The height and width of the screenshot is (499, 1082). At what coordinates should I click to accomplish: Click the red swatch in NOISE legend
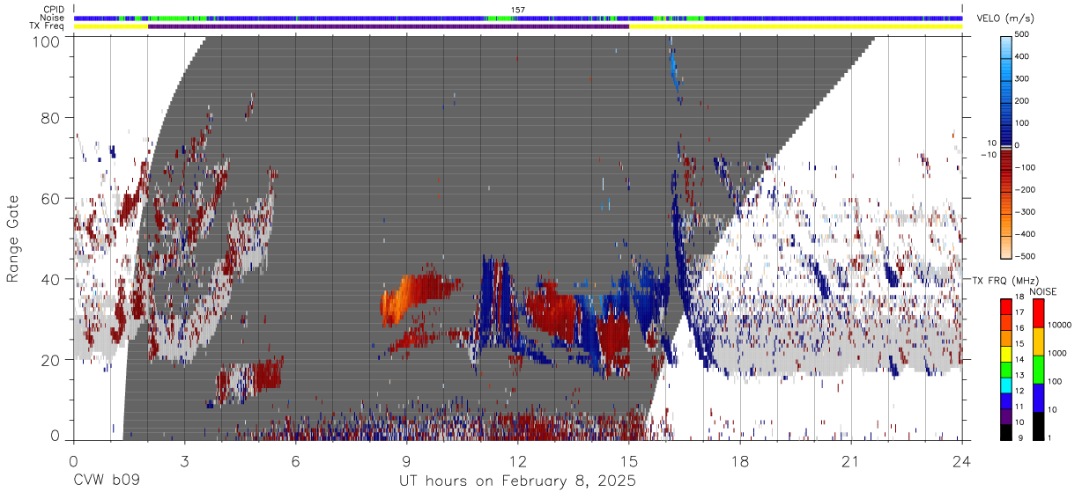click(1038, 313)
